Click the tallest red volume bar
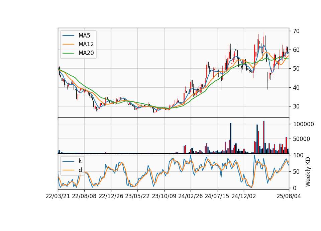 (264, 137)
